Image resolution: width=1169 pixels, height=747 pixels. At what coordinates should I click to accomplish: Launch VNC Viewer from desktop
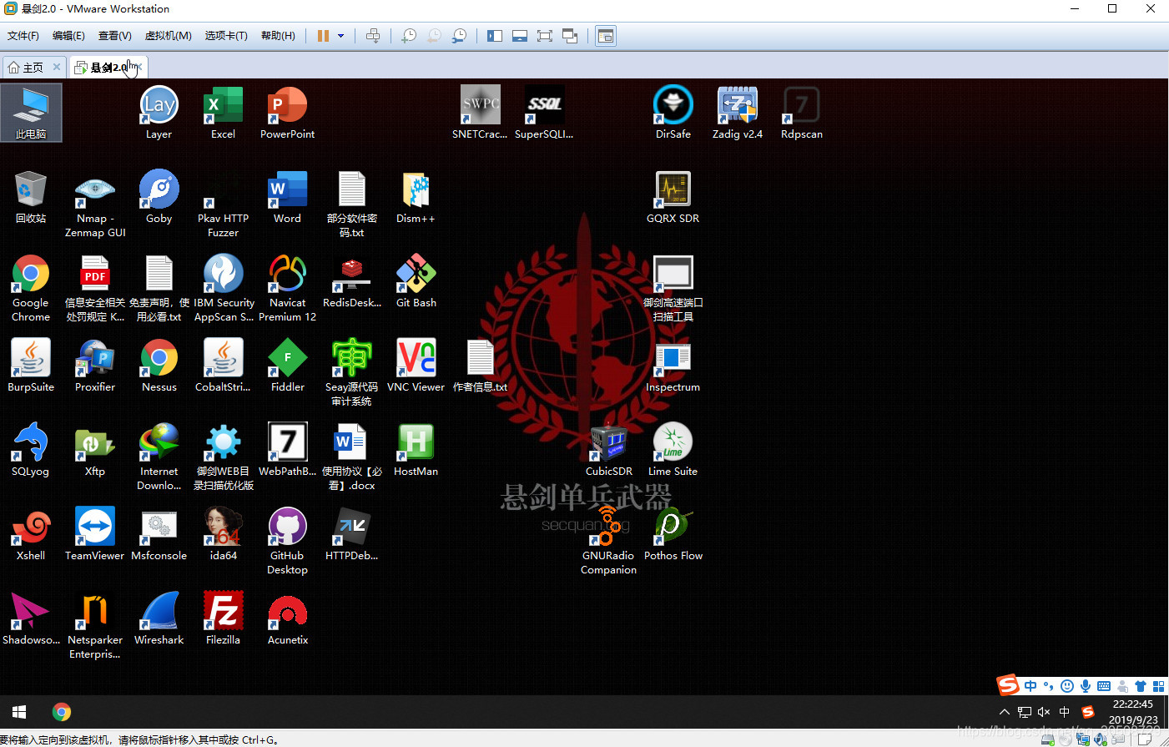[x=416, y=365]
